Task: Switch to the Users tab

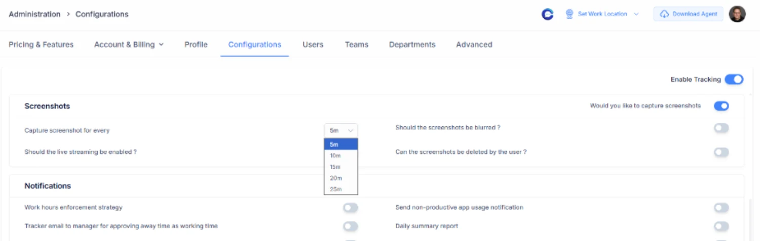Action: click(313, 44)
